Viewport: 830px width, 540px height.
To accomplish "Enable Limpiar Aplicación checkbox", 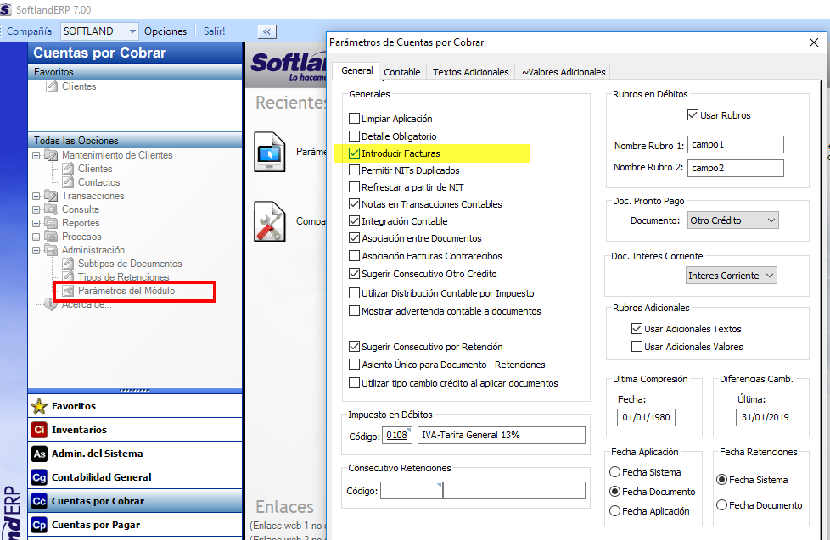I will click(354, 119).
